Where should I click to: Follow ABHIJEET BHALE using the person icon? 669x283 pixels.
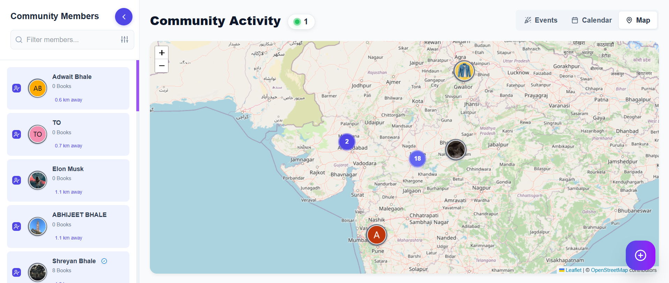17,226
